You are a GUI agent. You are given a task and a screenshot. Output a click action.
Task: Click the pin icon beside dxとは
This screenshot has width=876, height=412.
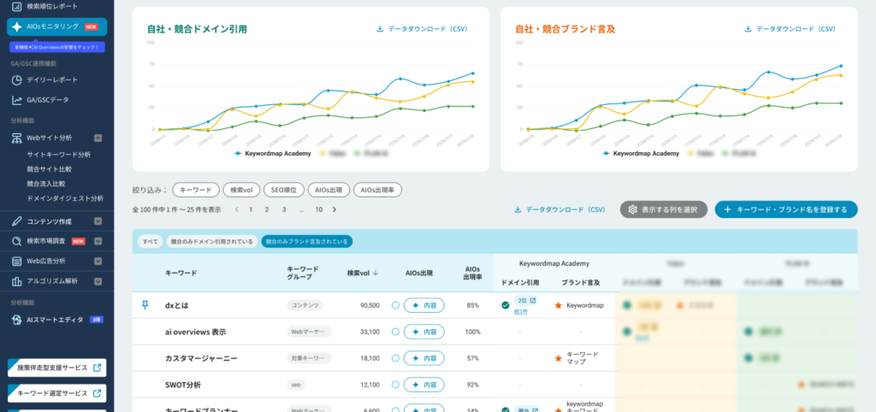[x=144, y=304]
